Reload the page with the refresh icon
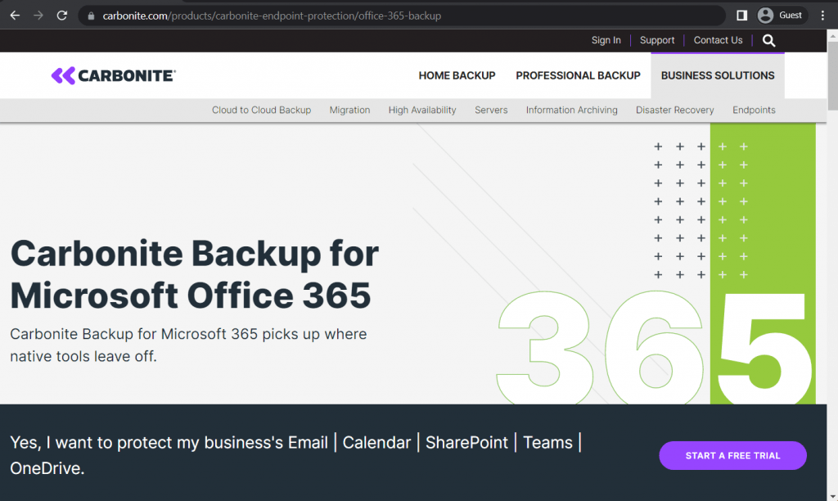838x501 pixels. tap(62, 16)
